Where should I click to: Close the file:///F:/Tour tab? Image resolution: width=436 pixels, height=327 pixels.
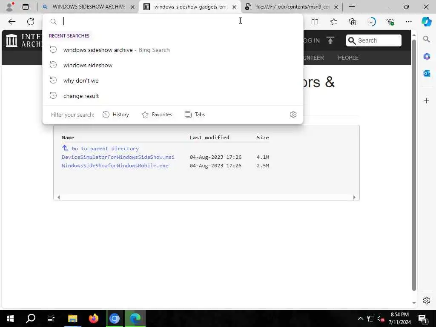(x=336, y=7)
